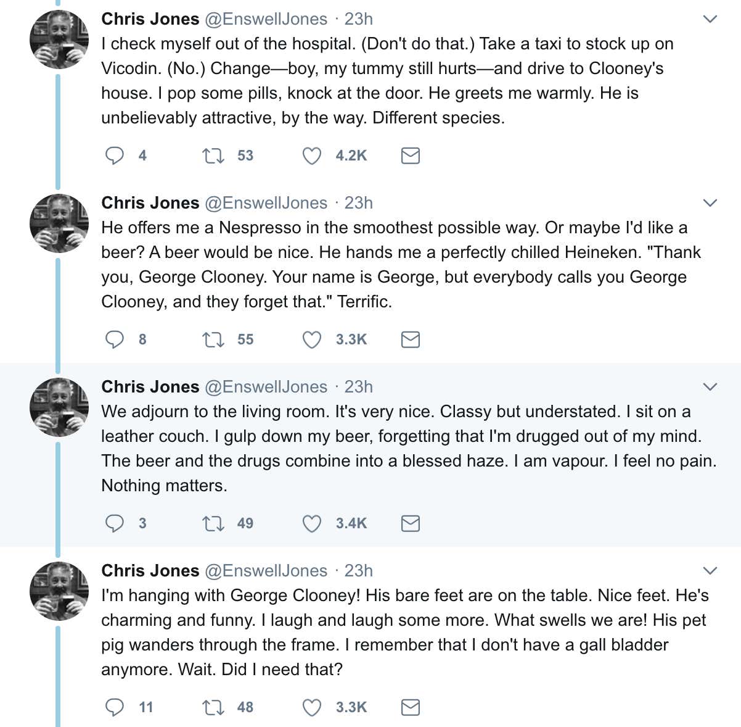Expand the chevron menu on Nespresso tweet
The image size is (741, 727).
(710, 203)
